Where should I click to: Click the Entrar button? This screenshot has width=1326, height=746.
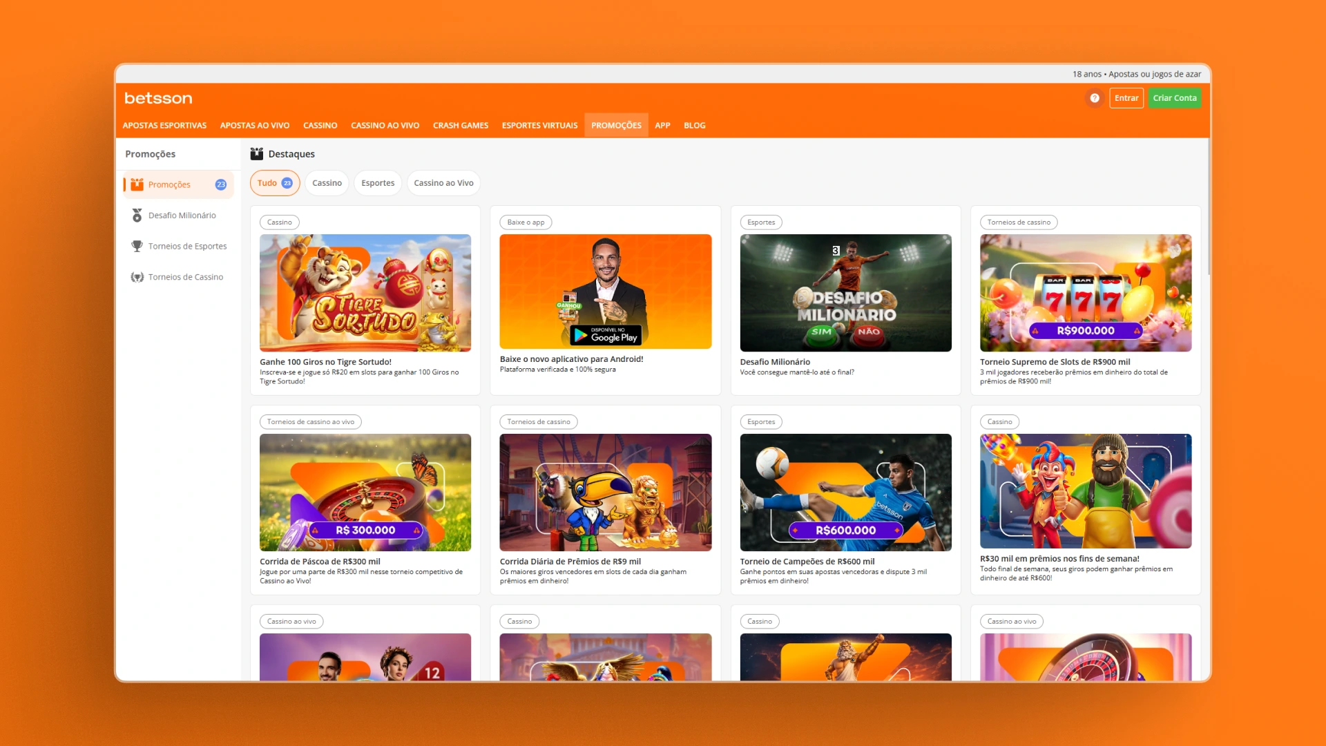[1126, 98]
